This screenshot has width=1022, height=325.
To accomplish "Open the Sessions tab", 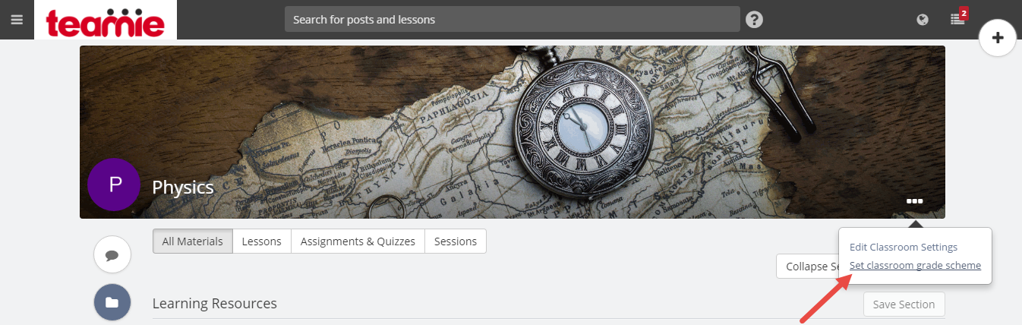I will coord(456,241).
